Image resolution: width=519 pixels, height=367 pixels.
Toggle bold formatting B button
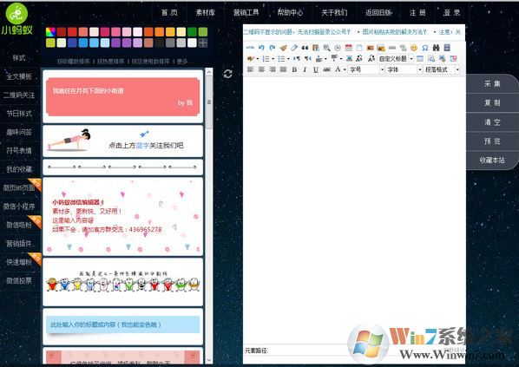[294, 69]
